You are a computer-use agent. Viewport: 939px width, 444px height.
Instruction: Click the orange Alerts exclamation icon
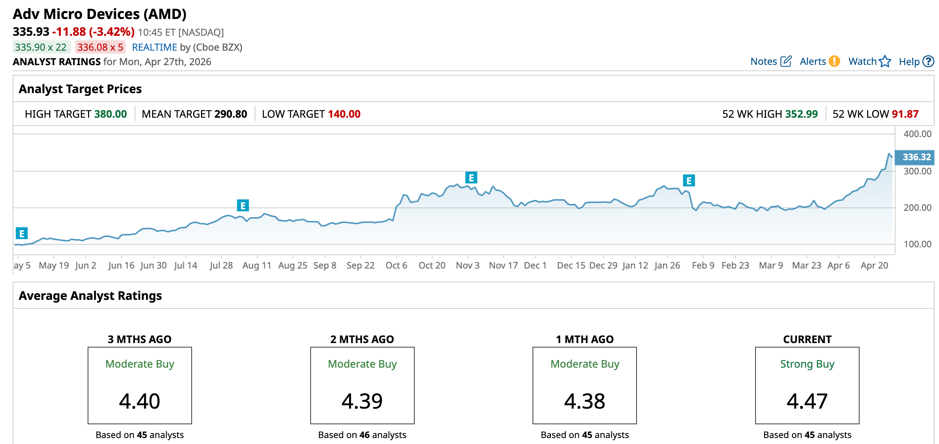834,61
